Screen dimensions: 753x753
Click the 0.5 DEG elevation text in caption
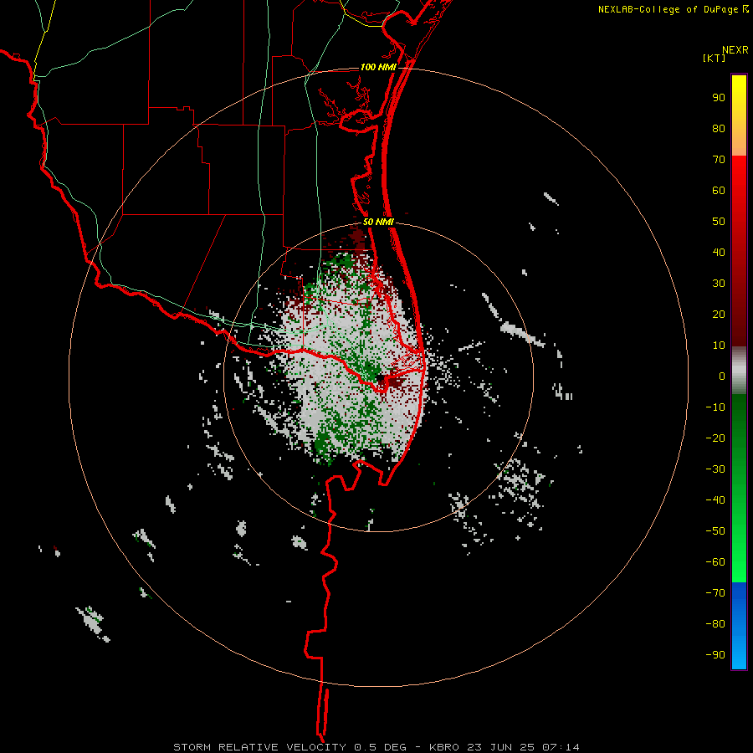pyautogui.click(x=381, y=747)
